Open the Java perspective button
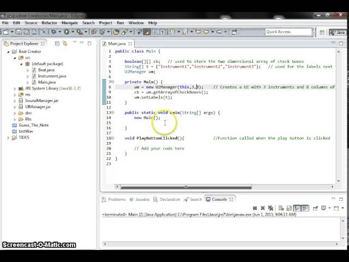The height and width of the screenshot is (262, 349). (338, 32)
